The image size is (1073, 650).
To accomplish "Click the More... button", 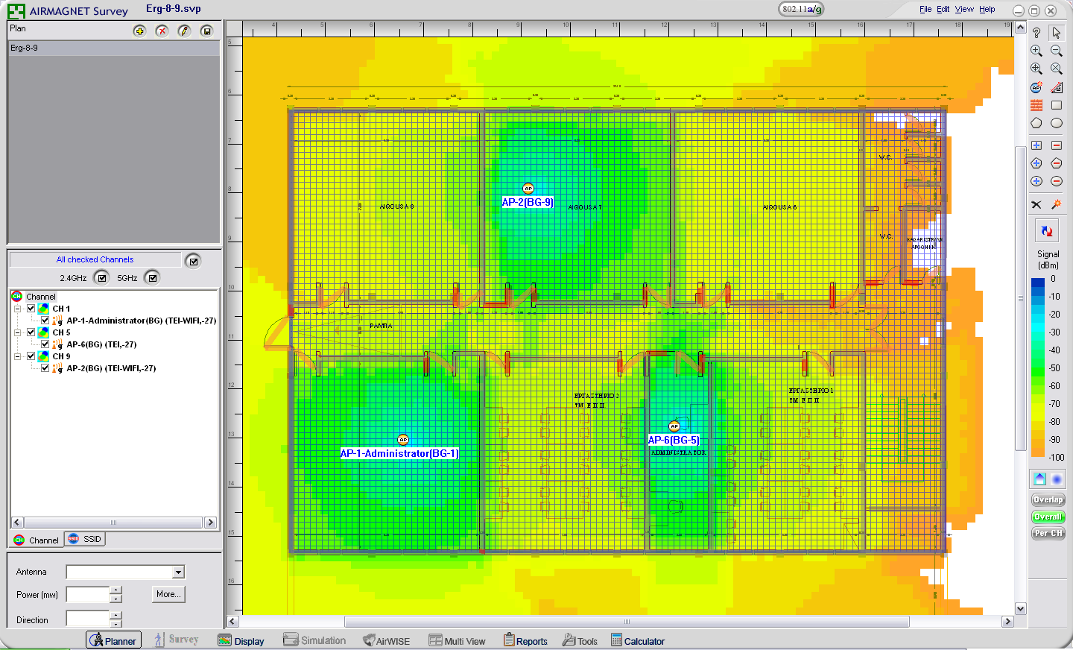I will (x=168, y=594).
